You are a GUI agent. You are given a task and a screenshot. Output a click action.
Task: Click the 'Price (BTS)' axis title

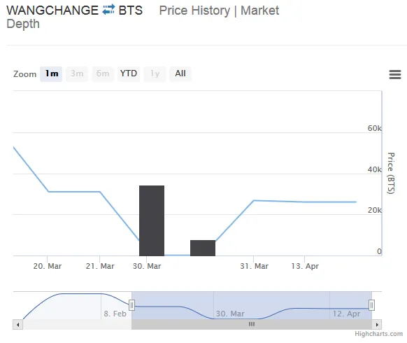pyautogui.click(x=391, y=173)
